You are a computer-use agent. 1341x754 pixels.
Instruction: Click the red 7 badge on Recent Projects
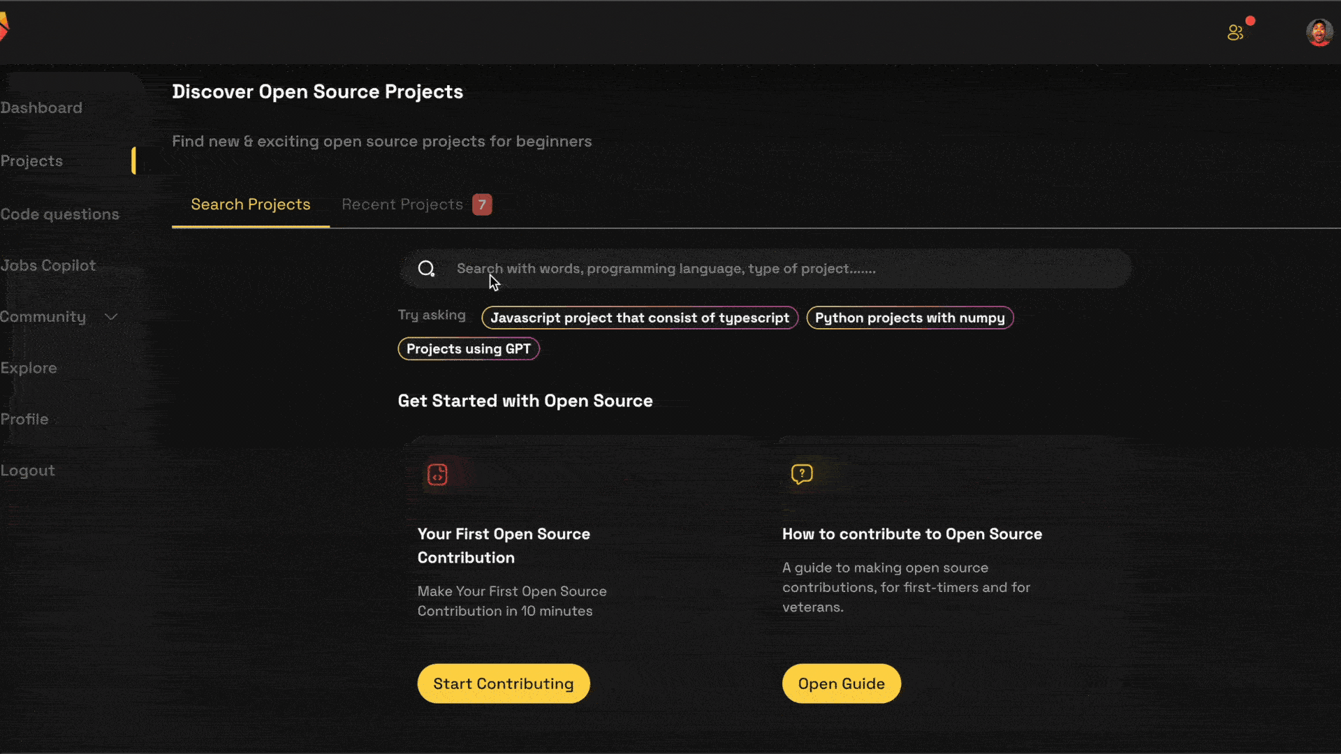(482, 205)
